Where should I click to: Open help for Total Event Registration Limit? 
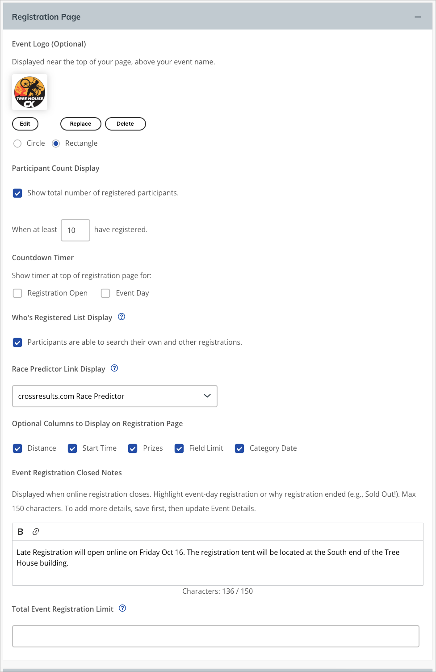click(x=122, y=609)
